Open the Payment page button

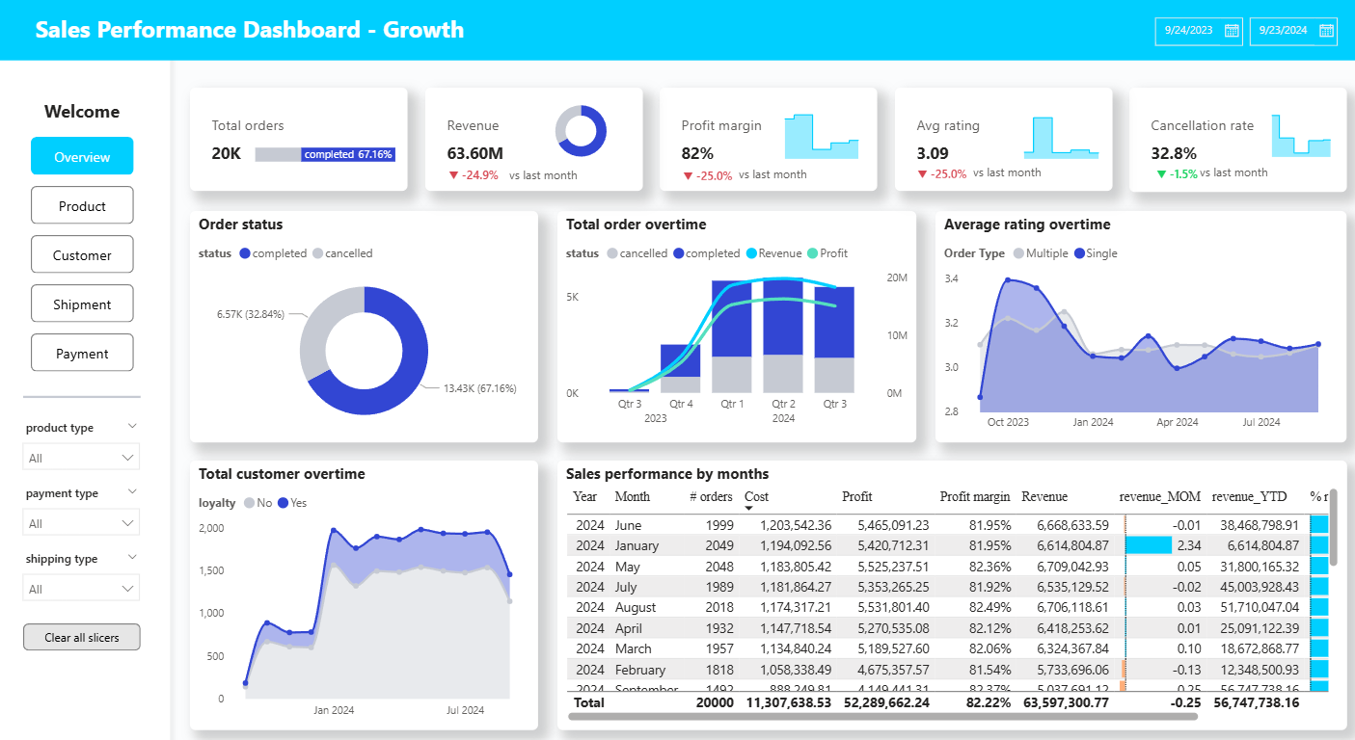click(82, 354)
